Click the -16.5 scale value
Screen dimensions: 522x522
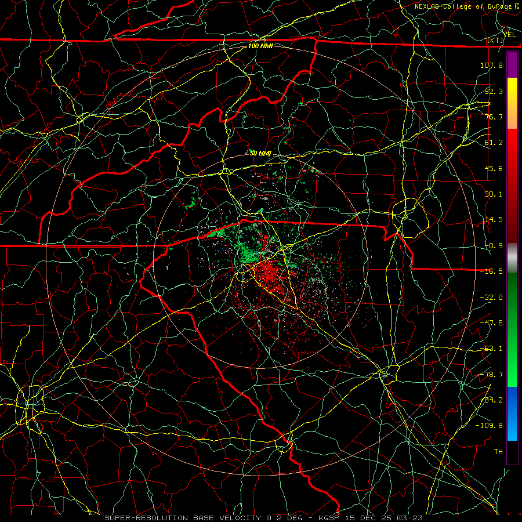(491, 271)
